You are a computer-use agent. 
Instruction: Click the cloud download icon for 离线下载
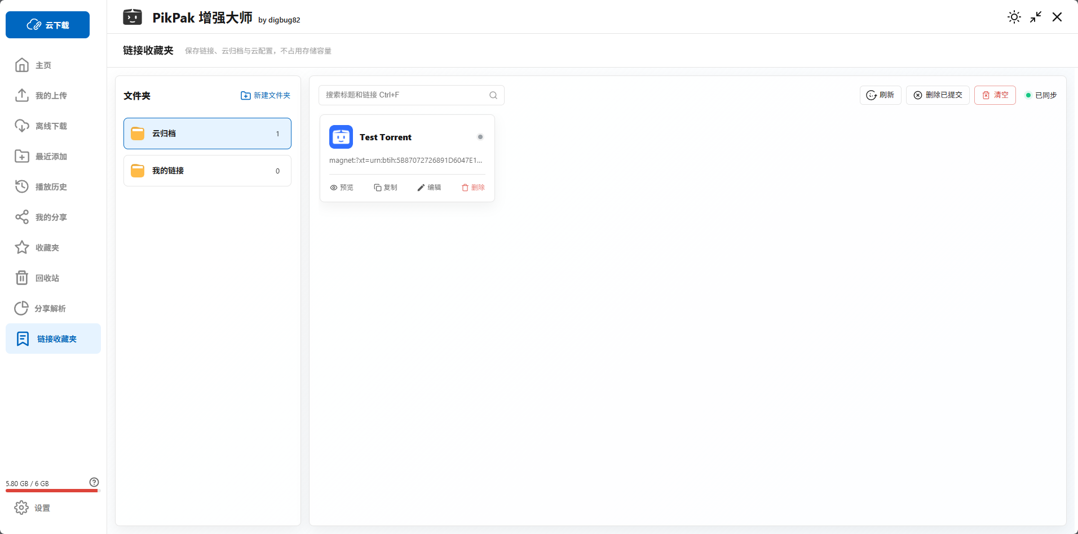pos(22,126)
